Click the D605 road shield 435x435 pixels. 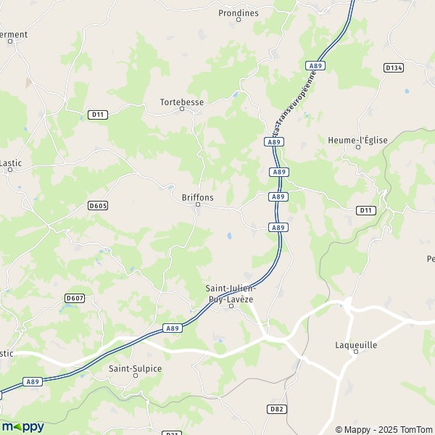(98, 206)
